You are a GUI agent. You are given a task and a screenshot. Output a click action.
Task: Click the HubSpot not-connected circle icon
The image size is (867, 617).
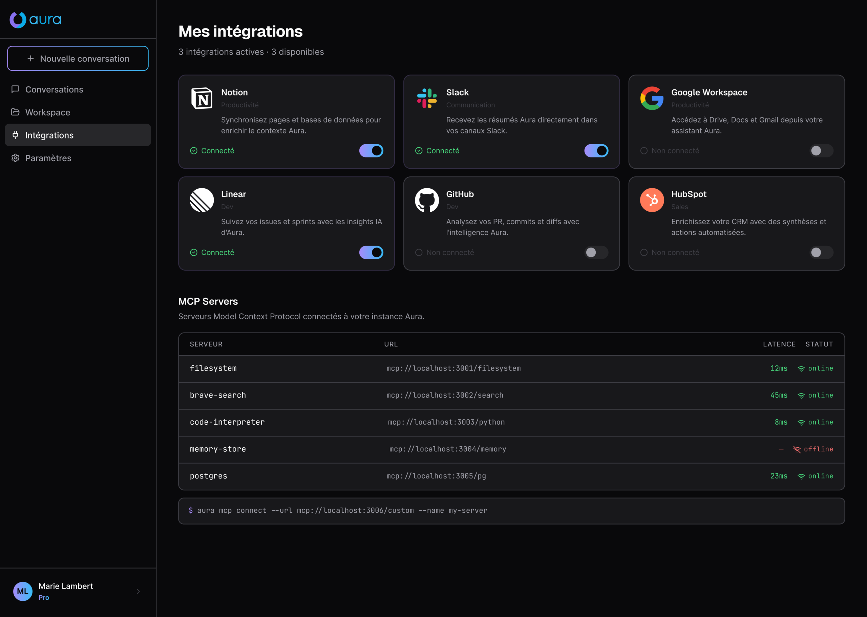click(644, 253)
